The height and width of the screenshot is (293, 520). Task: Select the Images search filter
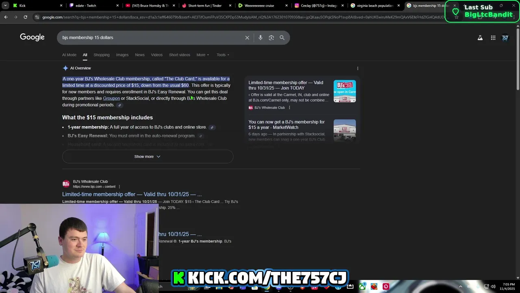[122, 55]
